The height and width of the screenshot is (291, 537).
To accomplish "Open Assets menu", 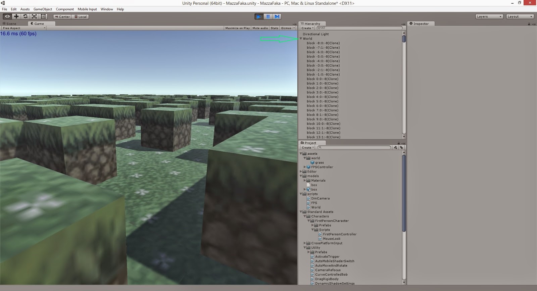I will coord(25,9).
